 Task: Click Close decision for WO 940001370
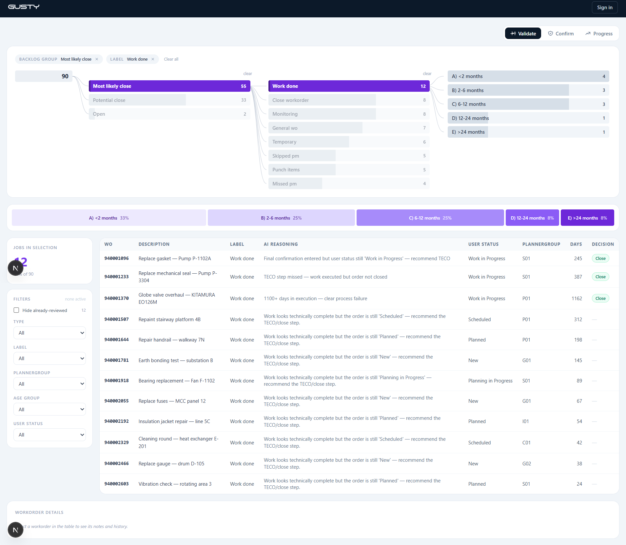coord(600,299)
